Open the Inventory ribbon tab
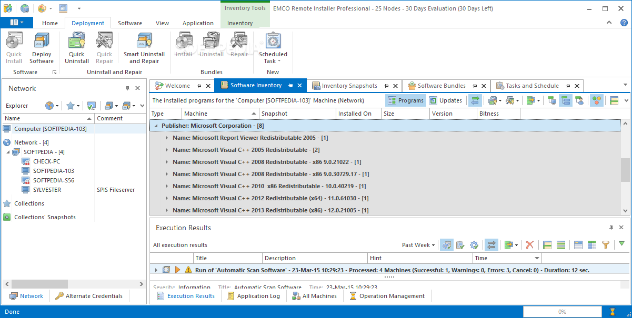 (240, 23)
